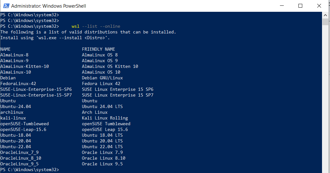Click the 'FRIENDLY NAME' column header

(98, 49)
